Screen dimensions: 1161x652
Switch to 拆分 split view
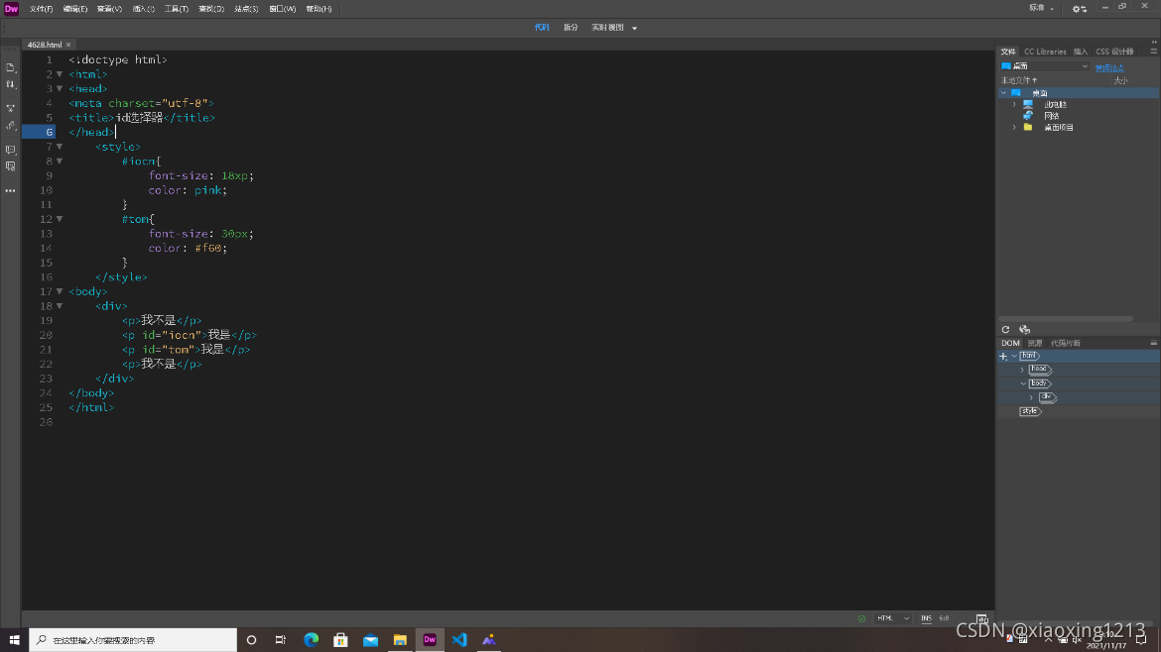pos(571,28)
